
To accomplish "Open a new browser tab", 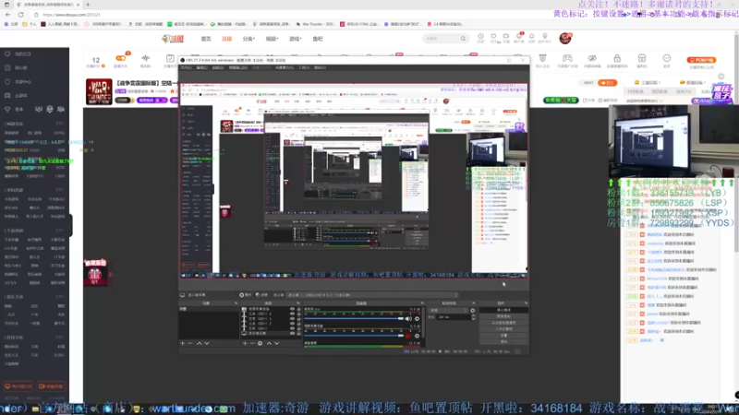I will coord(88,5).
